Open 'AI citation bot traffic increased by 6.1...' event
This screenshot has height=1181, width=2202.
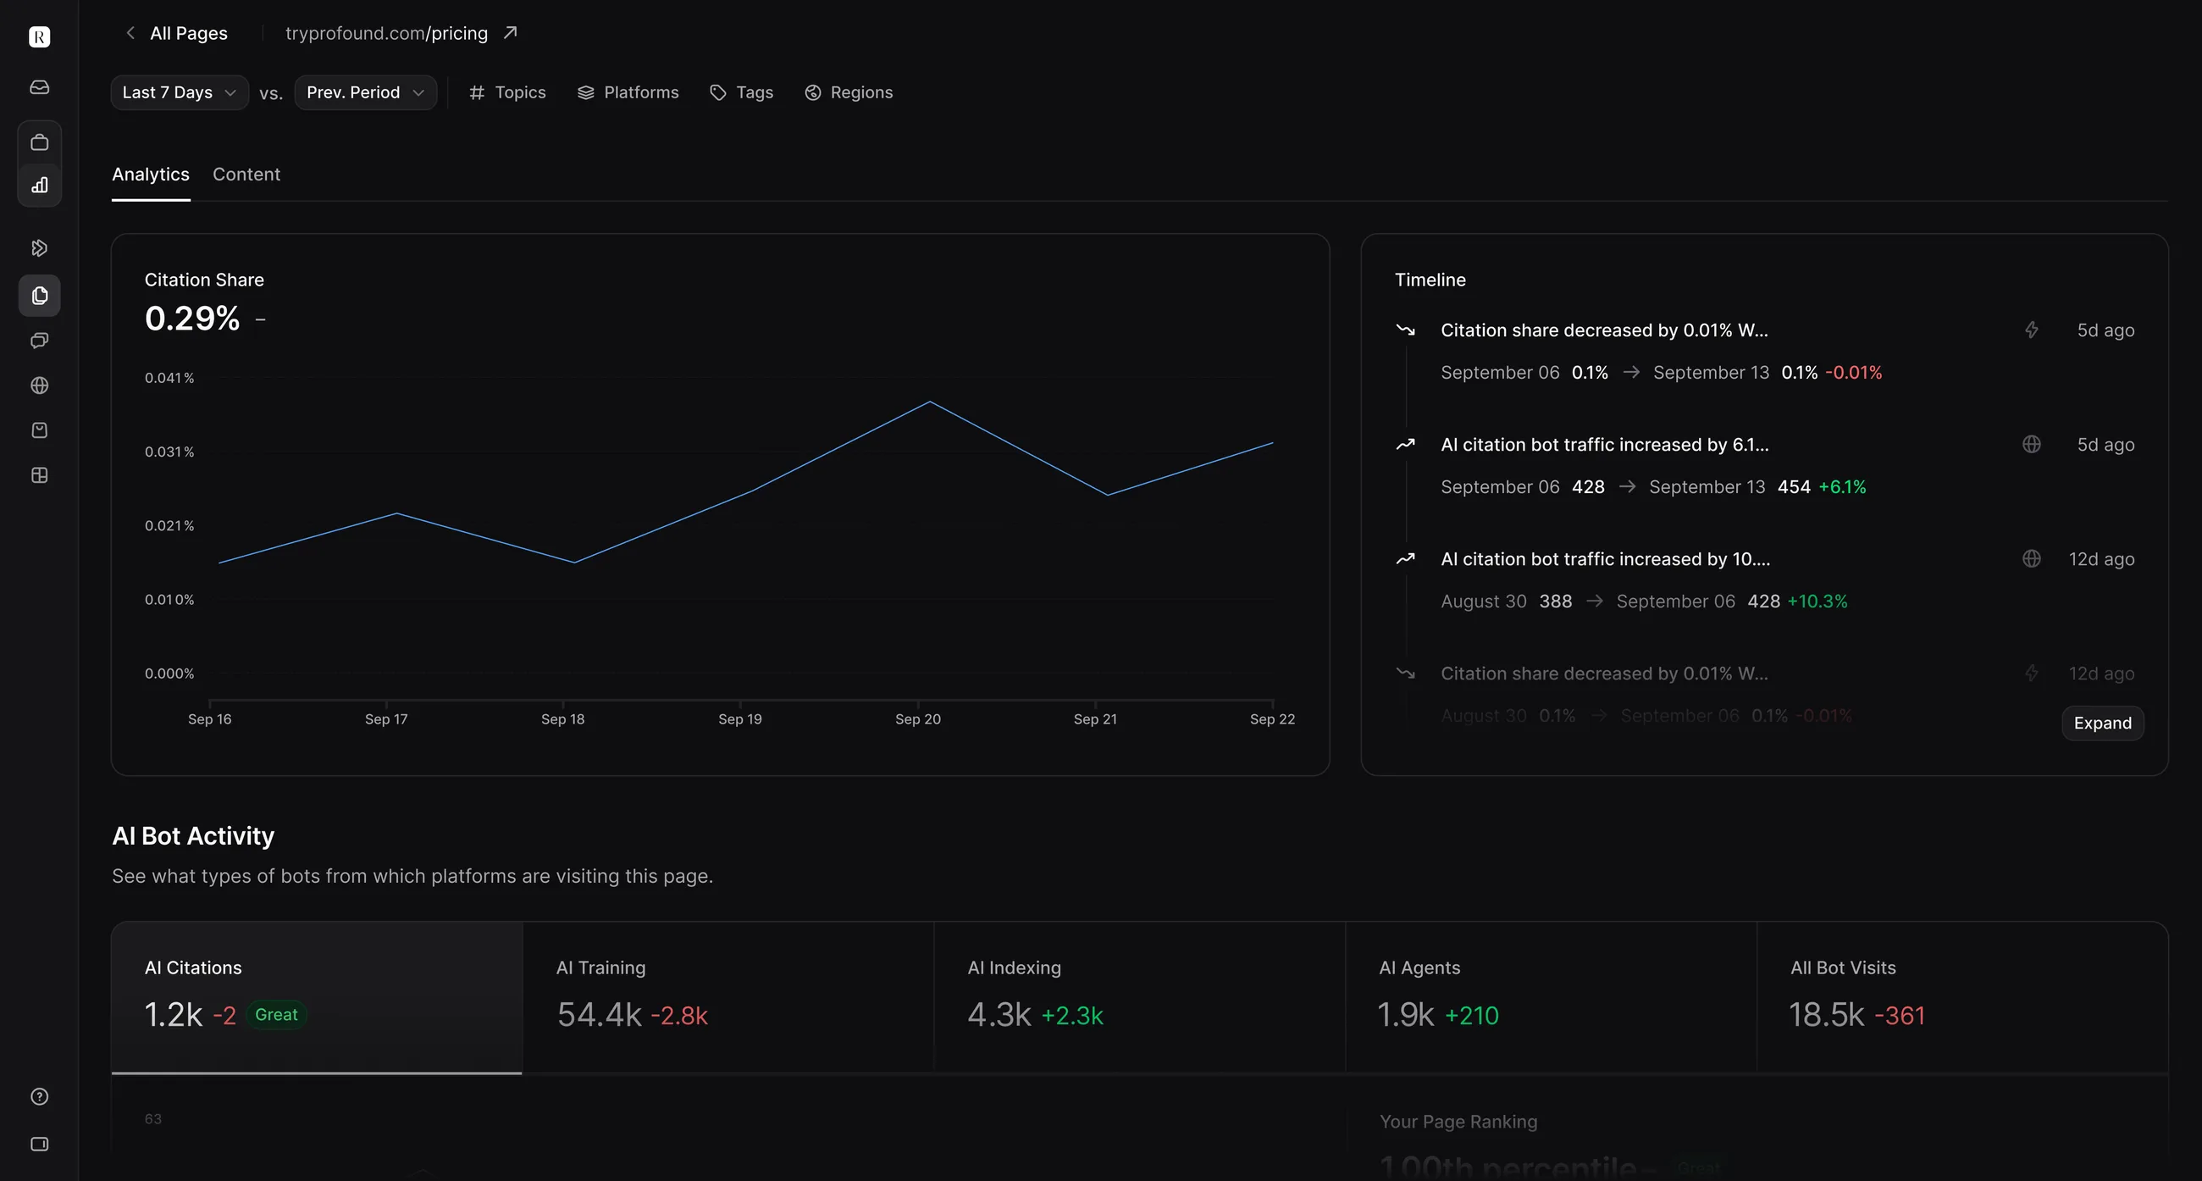point(1604,445)
